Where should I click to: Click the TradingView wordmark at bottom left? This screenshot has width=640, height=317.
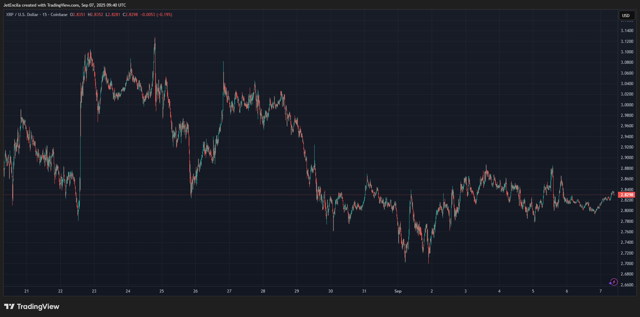(38, 307)
